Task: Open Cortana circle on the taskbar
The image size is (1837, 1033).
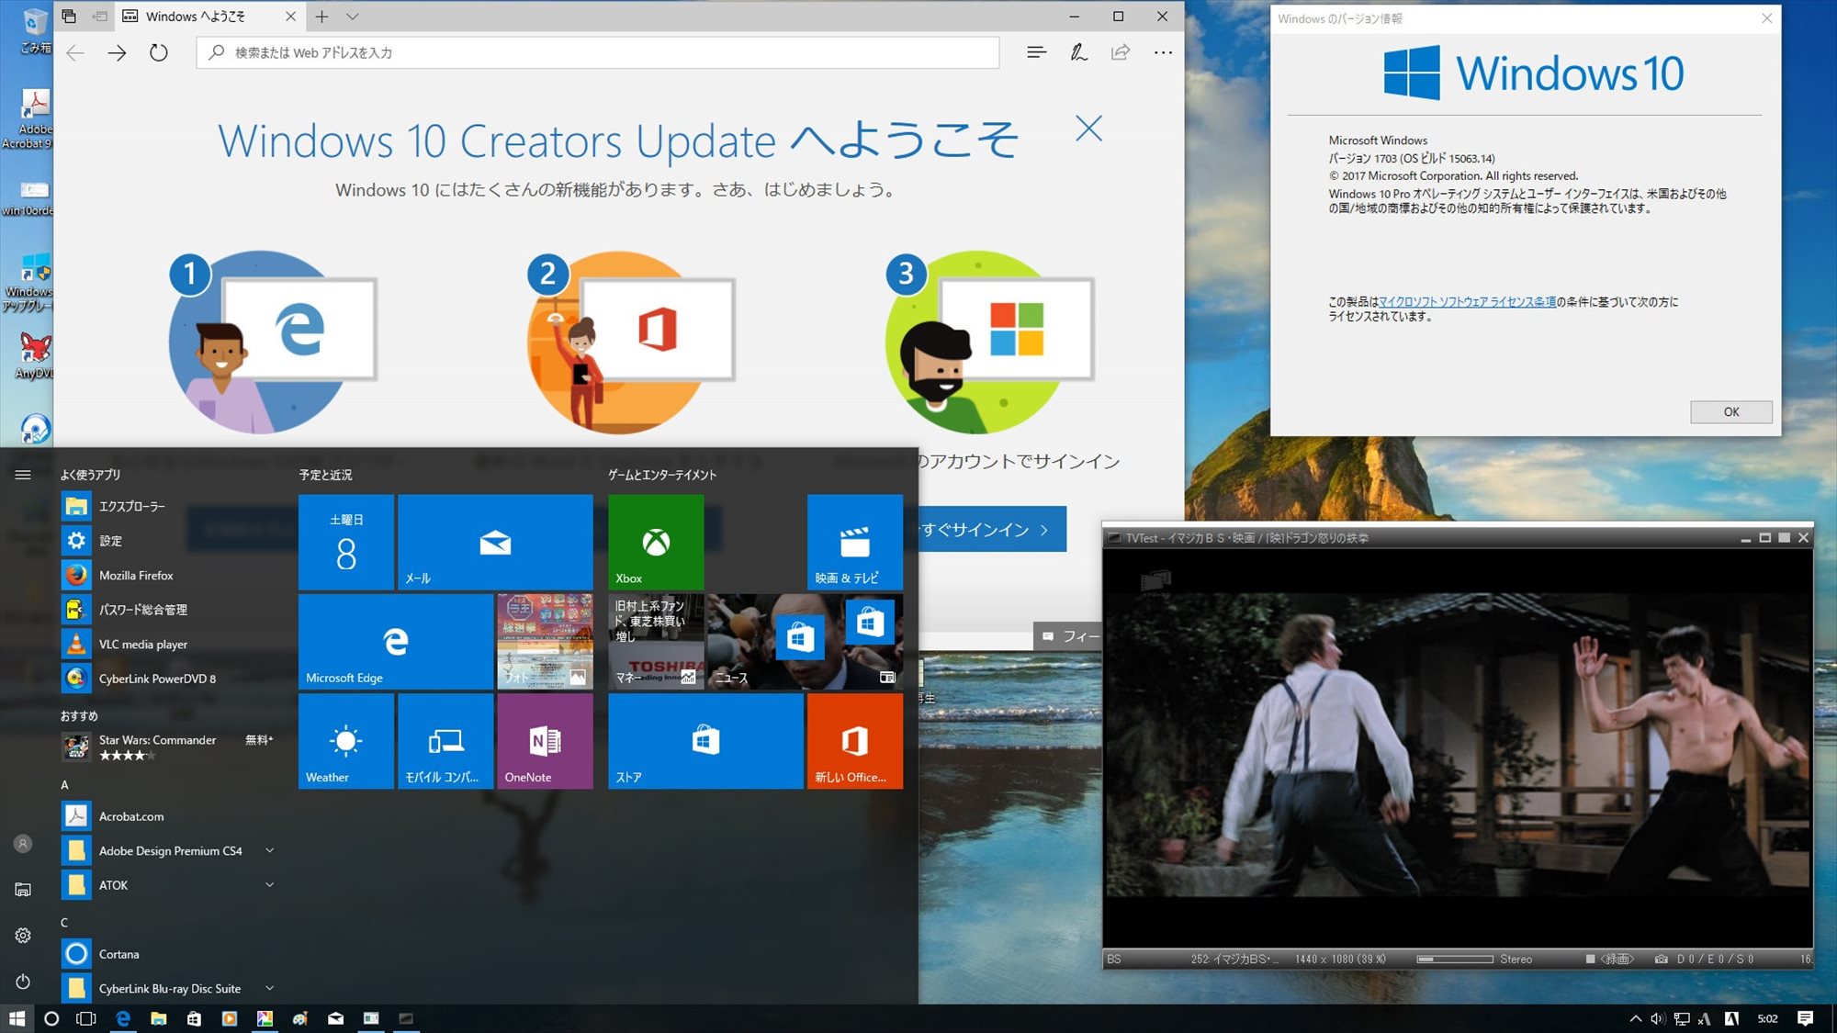Action: (51, 1018)
